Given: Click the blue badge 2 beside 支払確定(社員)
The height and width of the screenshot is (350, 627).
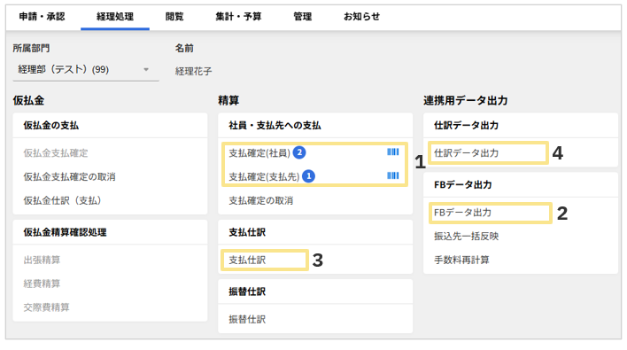Looking at the screenshot, I should [x=299, y=152].
